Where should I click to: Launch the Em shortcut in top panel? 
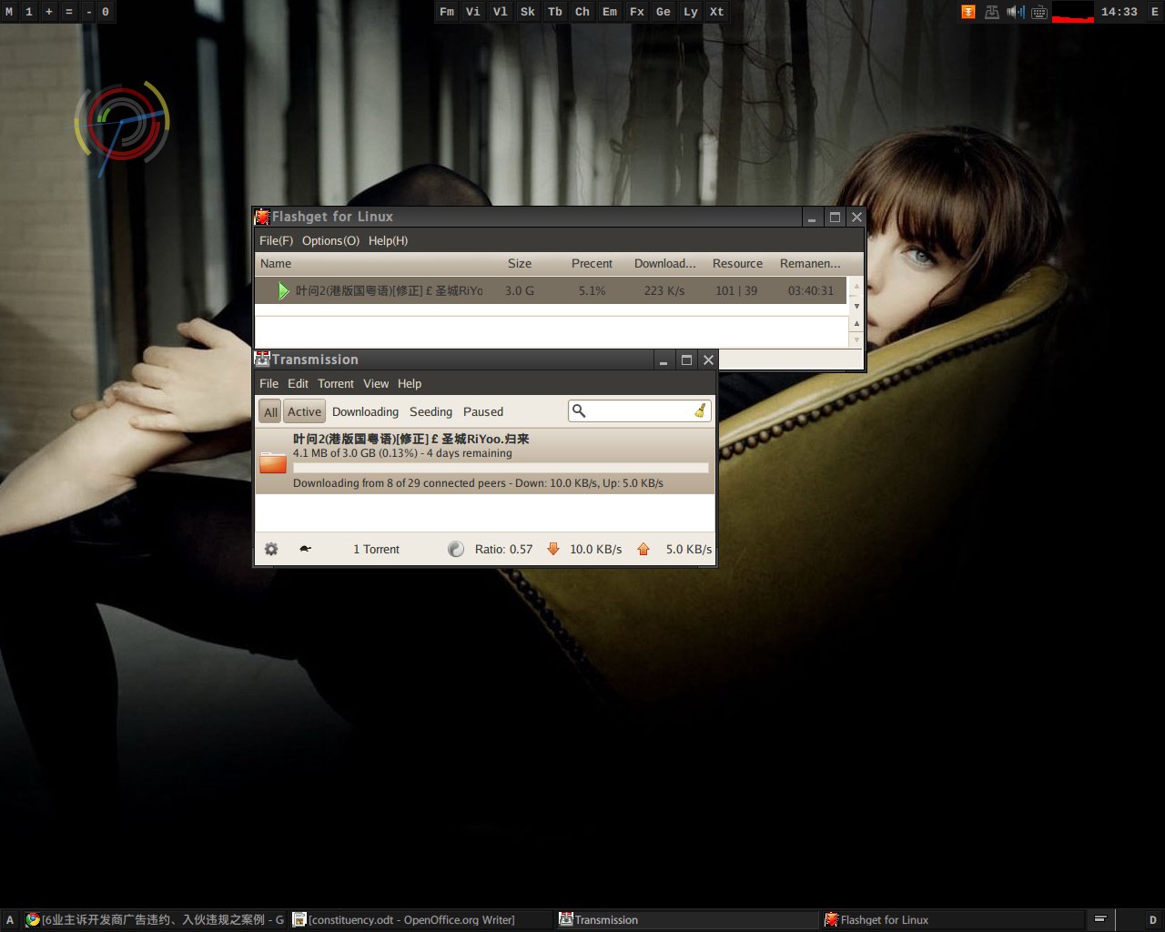pos(609,12)
